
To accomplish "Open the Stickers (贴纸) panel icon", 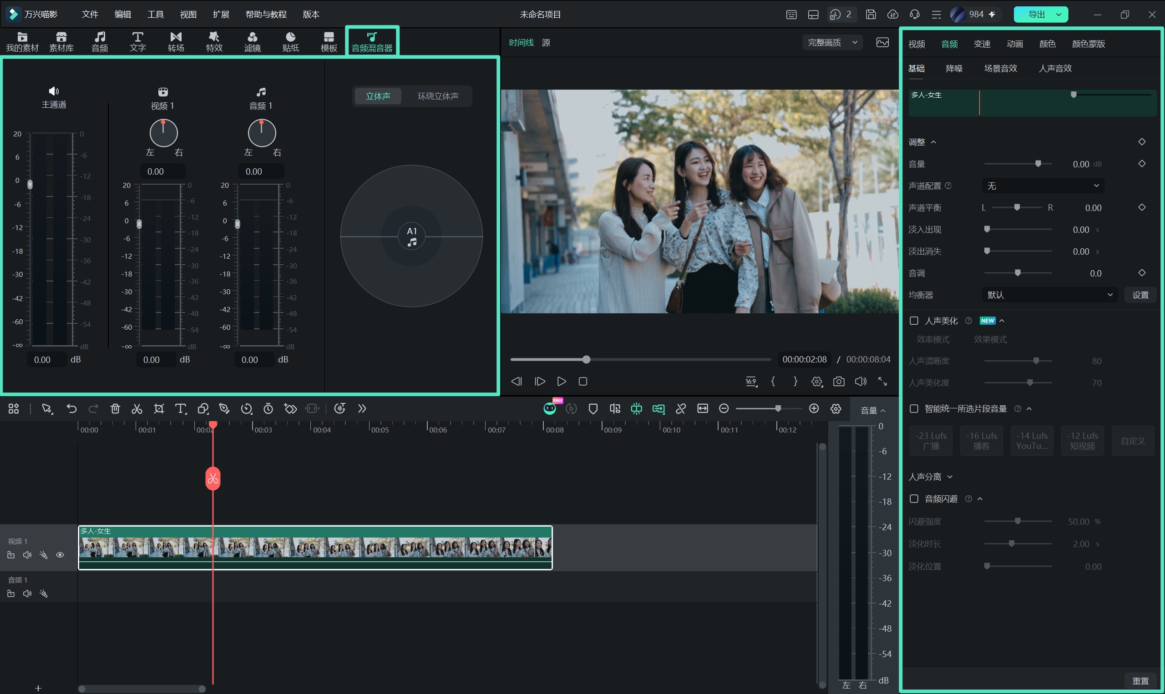I will coord(290,42).
